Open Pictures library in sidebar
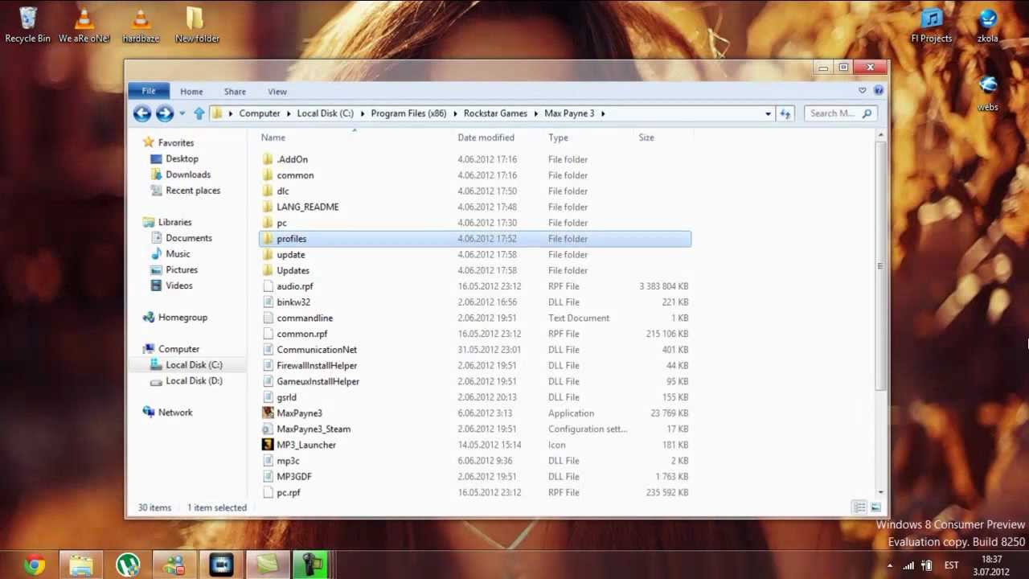This screenshot has width=1029, height=579. [x=182, y=269]
